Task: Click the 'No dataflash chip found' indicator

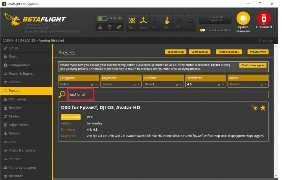Action: coord(215,18)
